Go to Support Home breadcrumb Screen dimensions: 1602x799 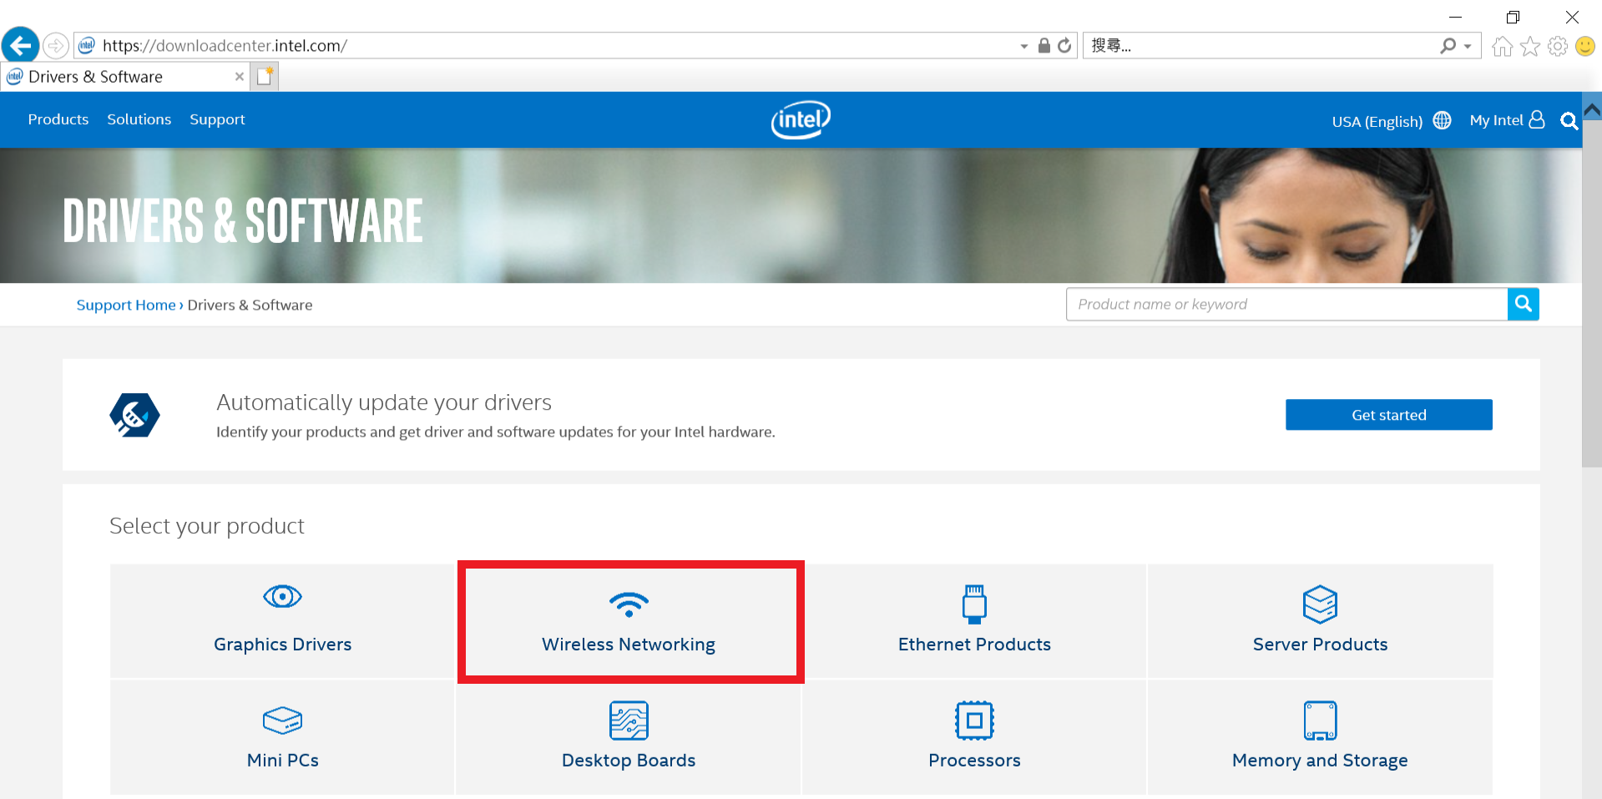tap(126, 306)
